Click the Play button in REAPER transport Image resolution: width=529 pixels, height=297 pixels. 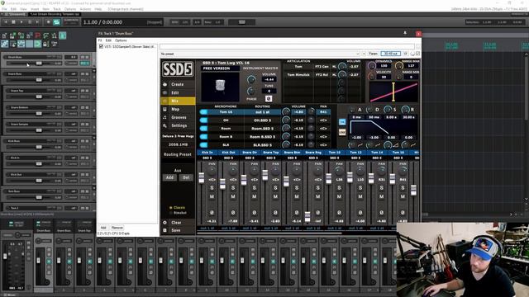[21, 22]
